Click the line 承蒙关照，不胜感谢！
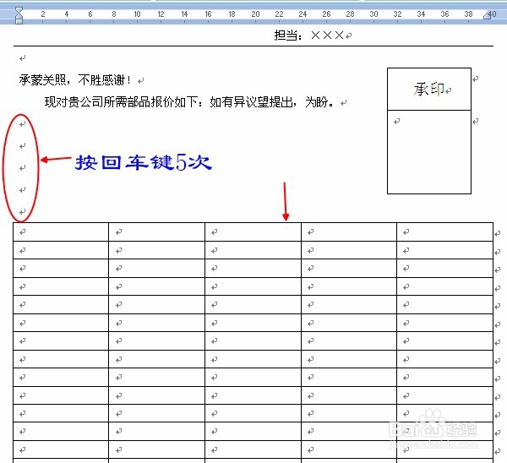This screenshot has height=463, width=507. click(x=75, y=79)
